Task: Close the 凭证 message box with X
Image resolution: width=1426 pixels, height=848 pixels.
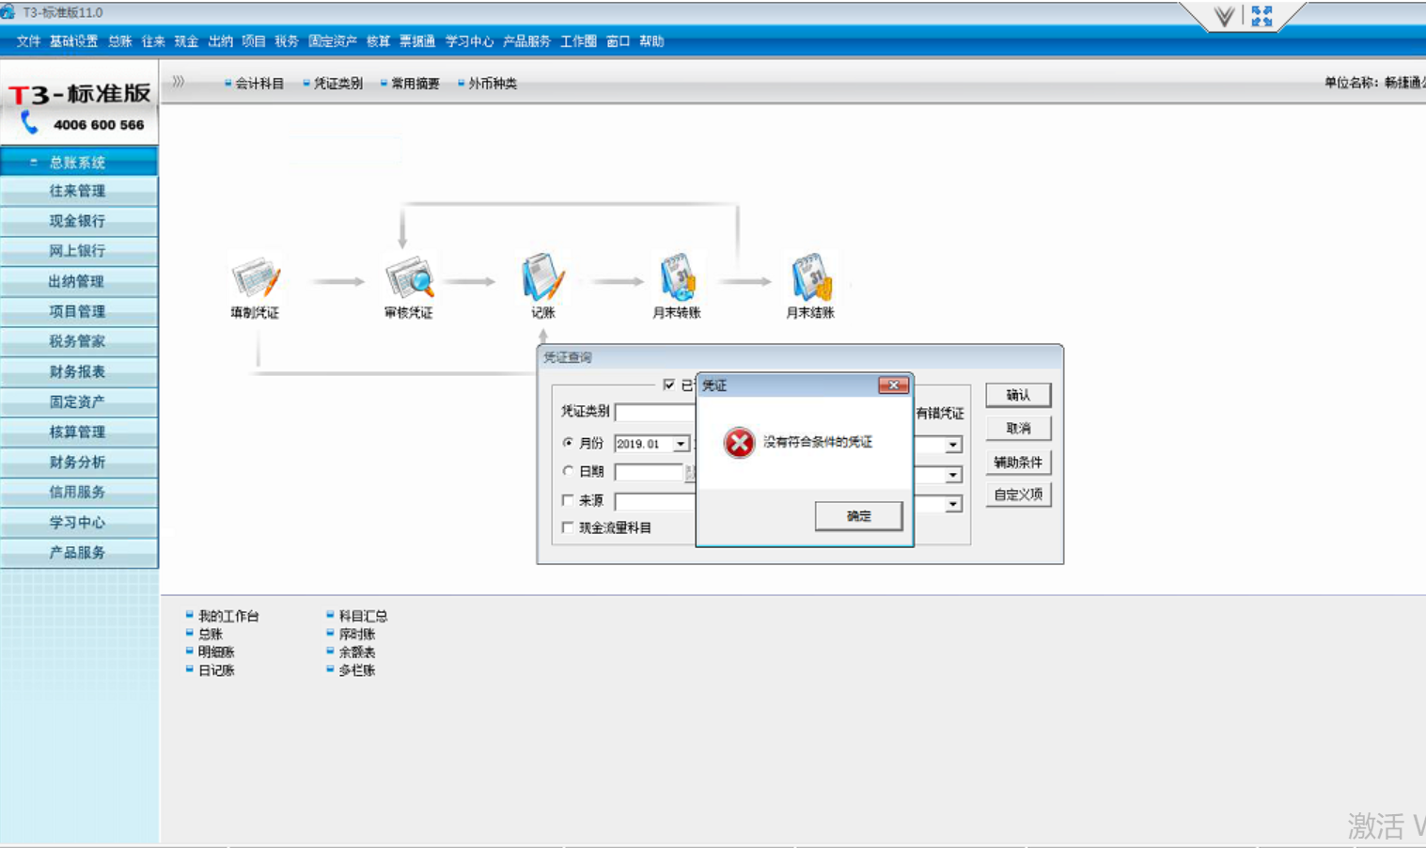Action: (x=893, y=385)
